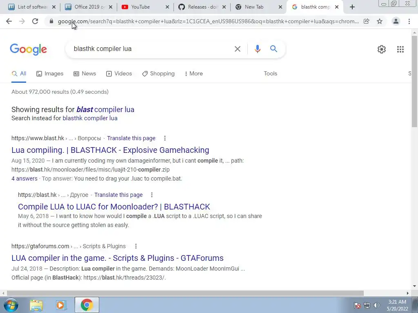Click the blast compiler lua corrected query link
The image size is (418, 313).
(x=105, y=109)
